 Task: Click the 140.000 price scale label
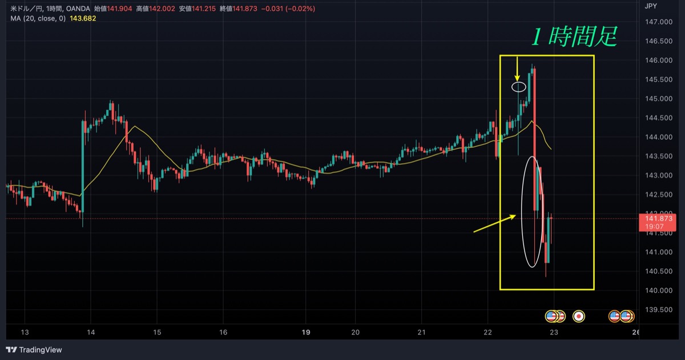point(658,290)
